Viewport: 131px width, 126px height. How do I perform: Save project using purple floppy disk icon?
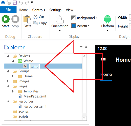[15, 3]
